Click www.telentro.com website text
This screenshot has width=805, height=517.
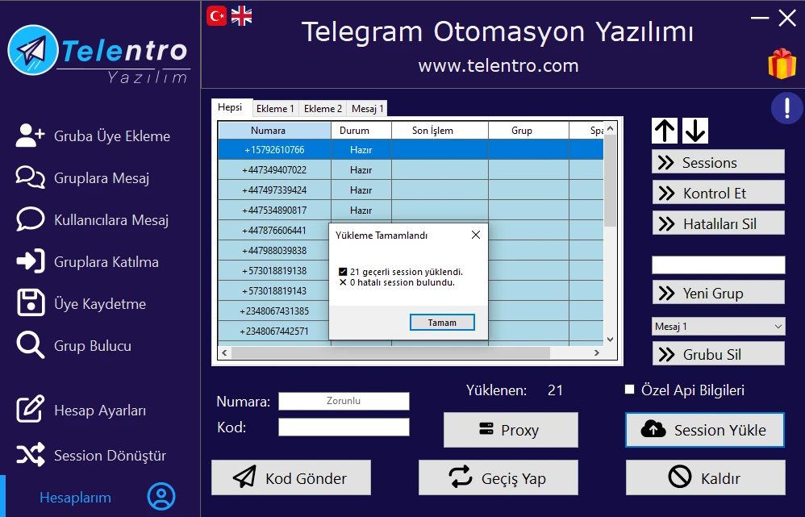click(498, 65)
